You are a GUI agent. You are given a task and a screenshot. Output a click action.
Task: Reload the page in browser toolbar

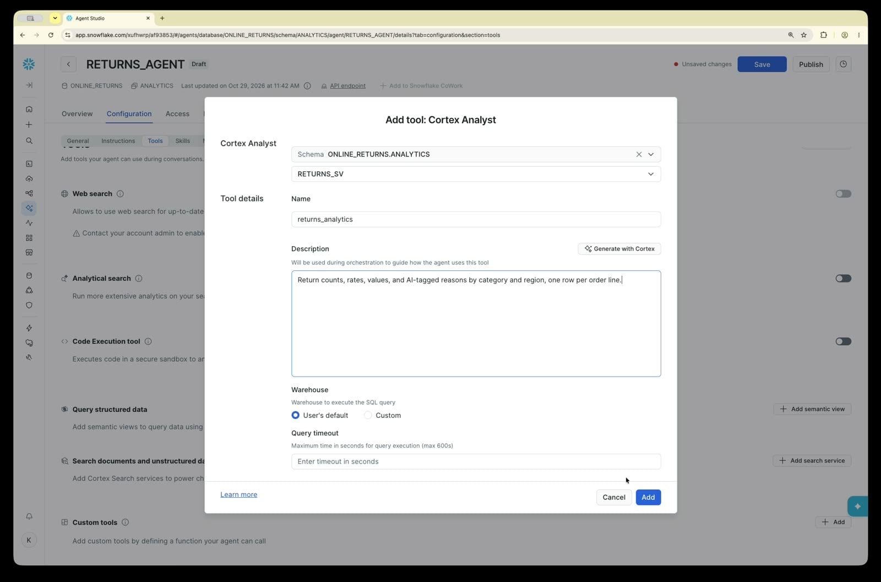pyautogui.click(x=51, y=35)
